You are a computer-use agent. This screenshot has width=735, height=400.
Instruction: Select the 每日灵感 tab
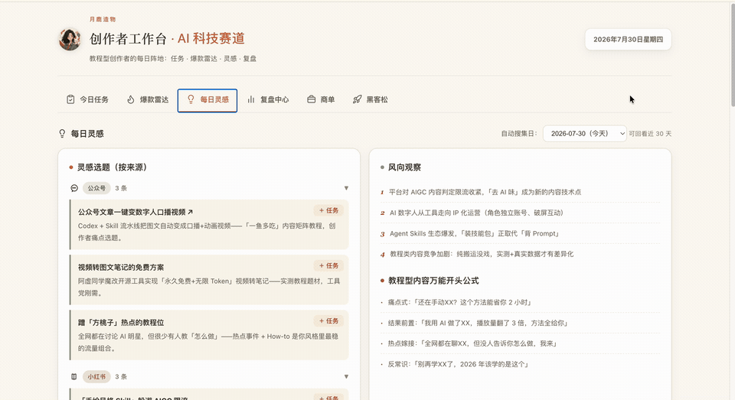(x=207, y=100)
